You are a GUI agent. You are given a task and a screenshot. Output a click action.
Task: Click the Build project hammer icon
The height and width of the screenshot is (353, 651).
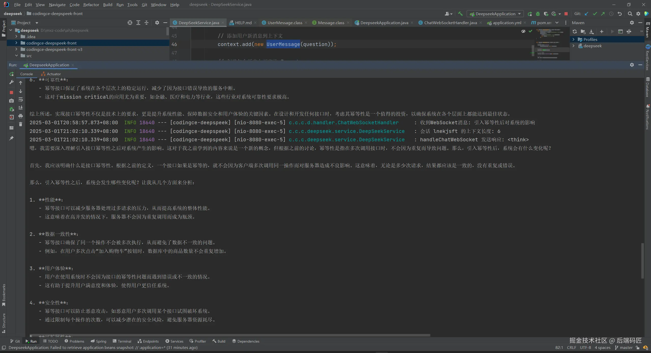(x=460, y=14)
